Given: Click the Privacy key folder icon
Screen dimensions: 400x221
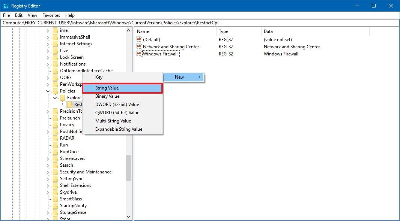Looking at the screenshot, I should [x=55, y=124].
